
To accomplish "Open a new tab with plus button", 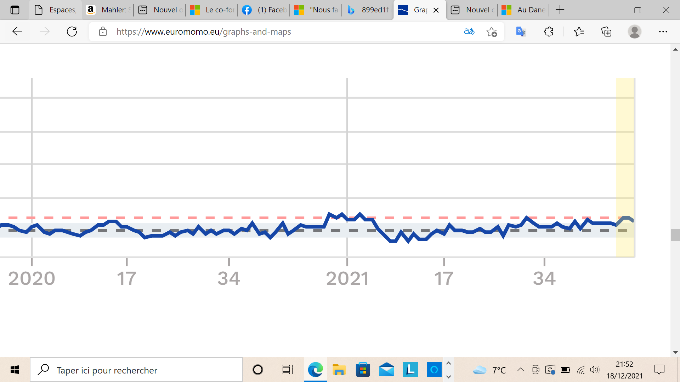I will (560, 10).
